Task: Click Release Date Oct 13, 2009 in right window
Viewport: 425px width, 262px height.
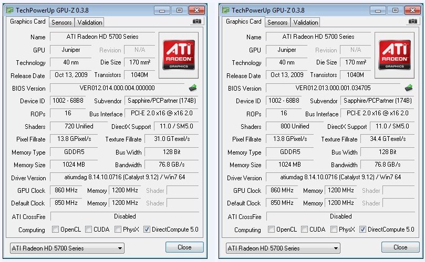Action: (287, 75)
